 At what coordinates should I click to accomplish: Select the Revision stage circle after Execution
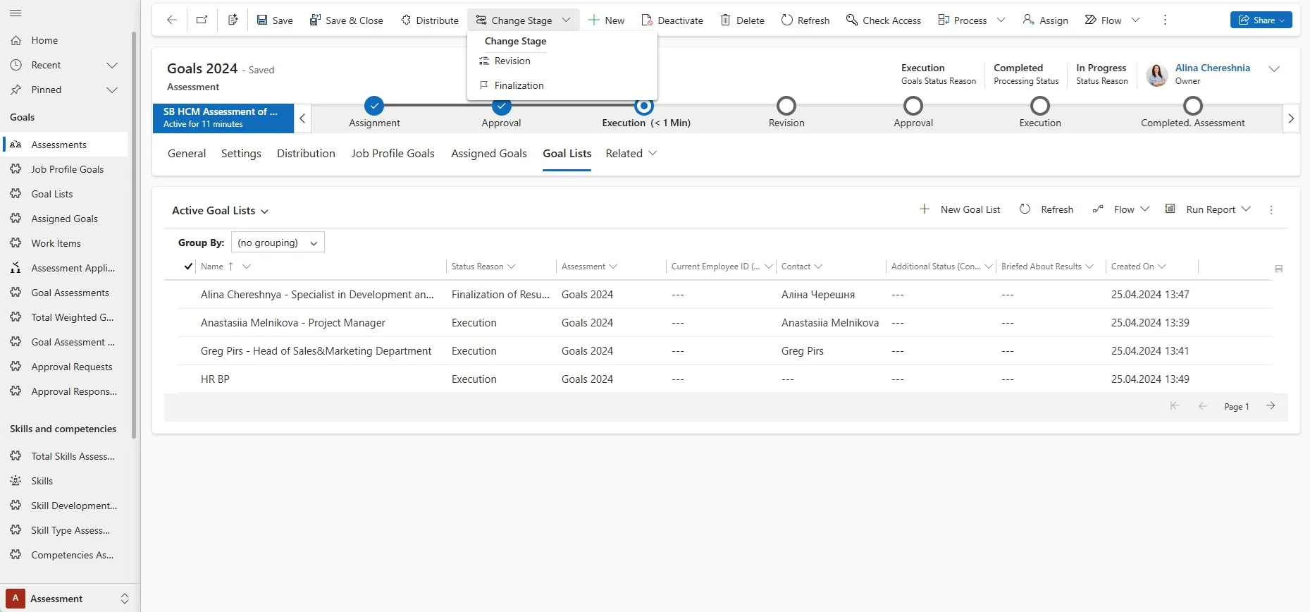(x=786, y=106)
